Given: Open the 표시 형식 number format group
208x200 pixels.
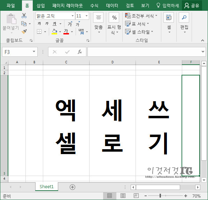Looking at the screenshot, I should point(114,23).
